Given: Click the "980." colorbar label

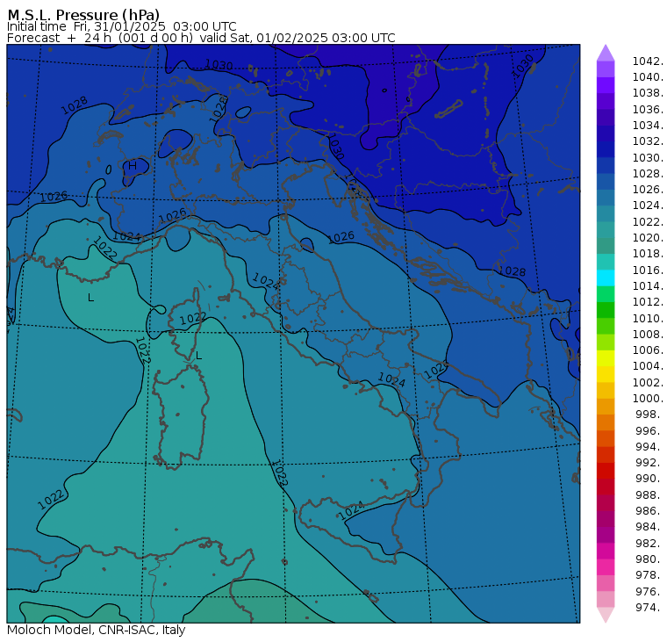Looking at the screenshot, I should coord(649,559).
